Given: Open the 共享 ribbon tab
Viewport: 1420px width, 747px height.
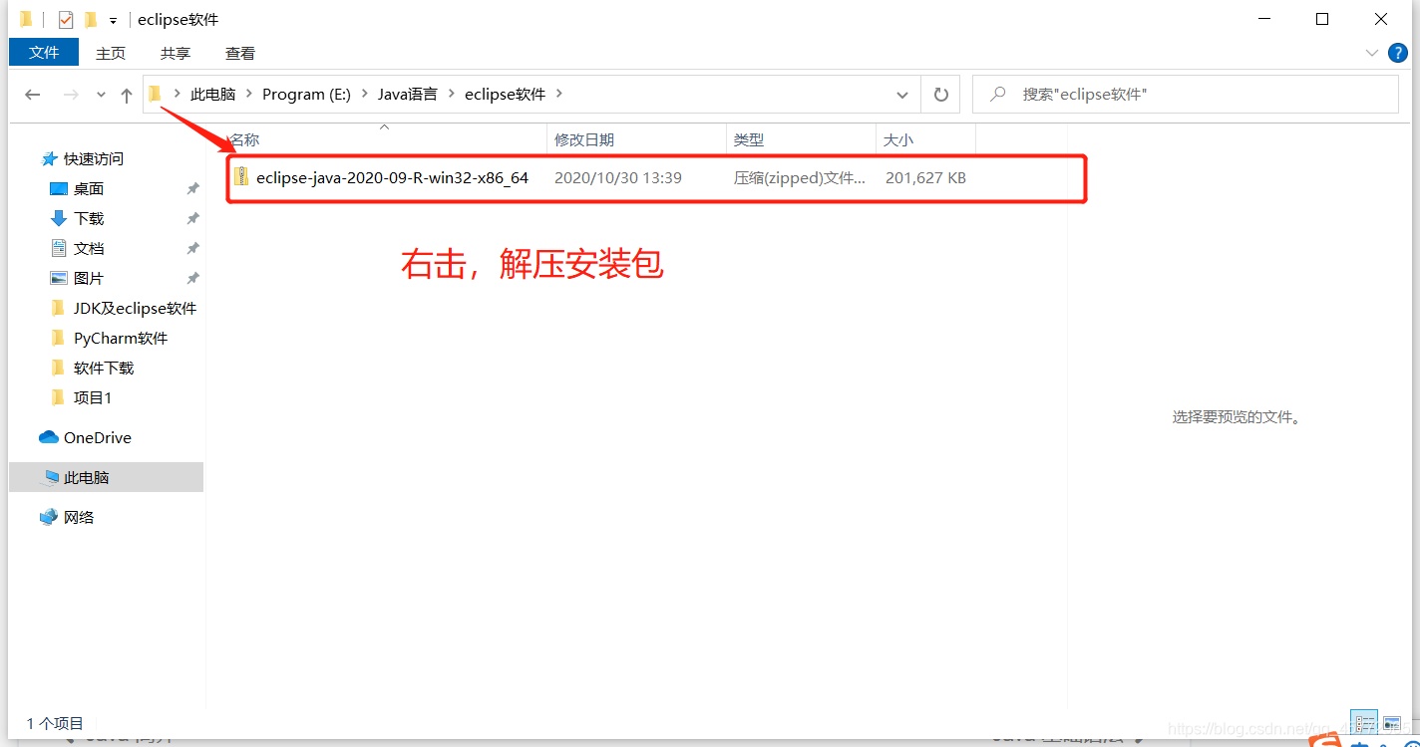Looking at the screenshot, I should tap(176, 53).
